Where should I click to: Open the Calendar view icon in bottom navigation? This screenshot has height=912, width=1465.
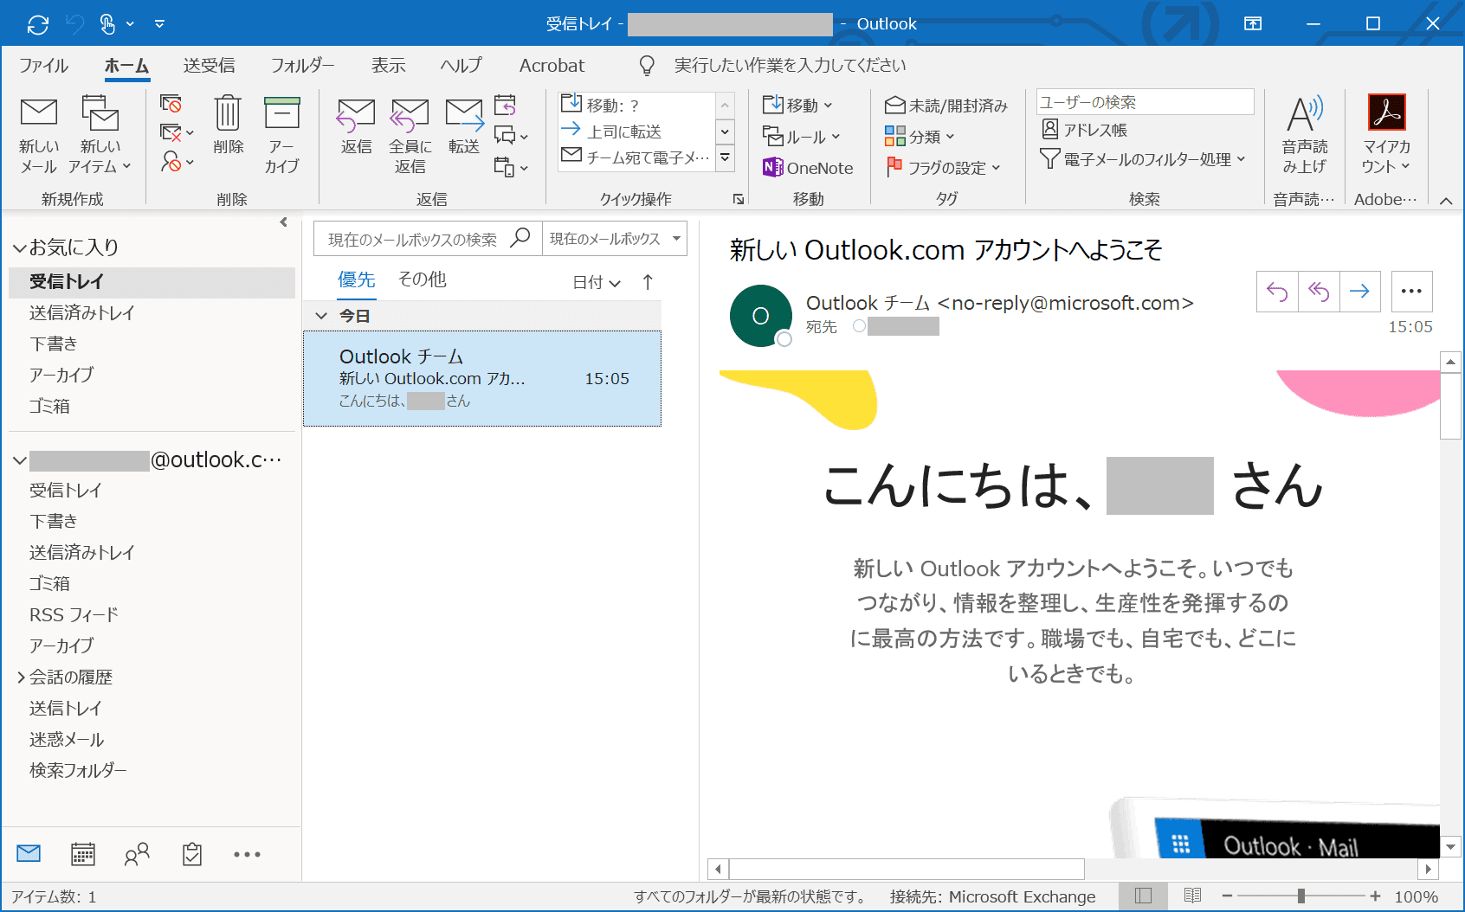click(83, 855)
